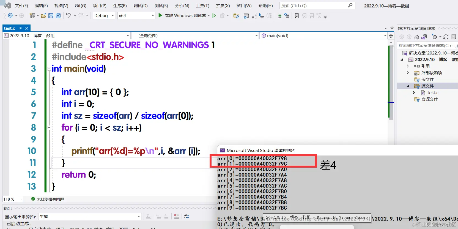Open the editor tab settings gear icon

[x=392, y=28]
